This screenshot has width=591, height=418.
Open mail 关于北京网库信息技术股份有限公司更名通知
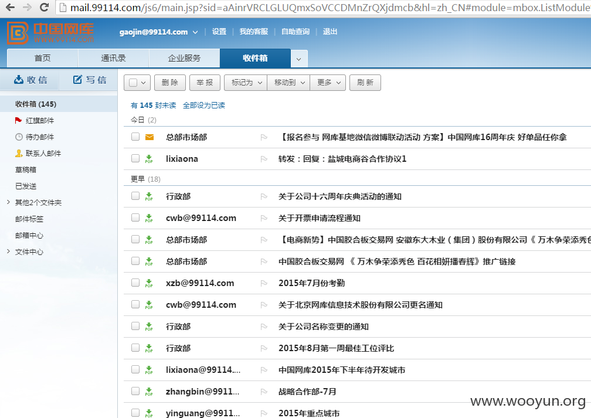coord(361,305)
